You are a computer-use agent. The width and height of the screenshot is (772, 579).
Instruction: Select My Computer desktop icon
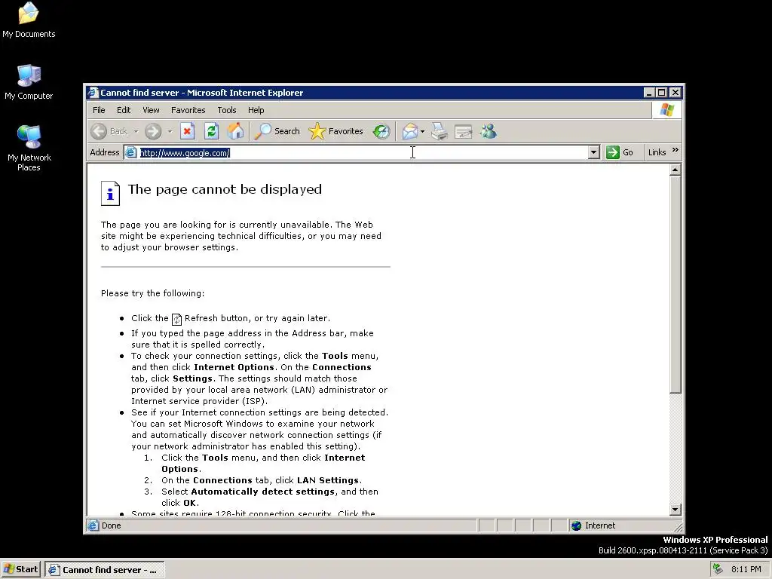pyautogui.click(x=29, y=81)
